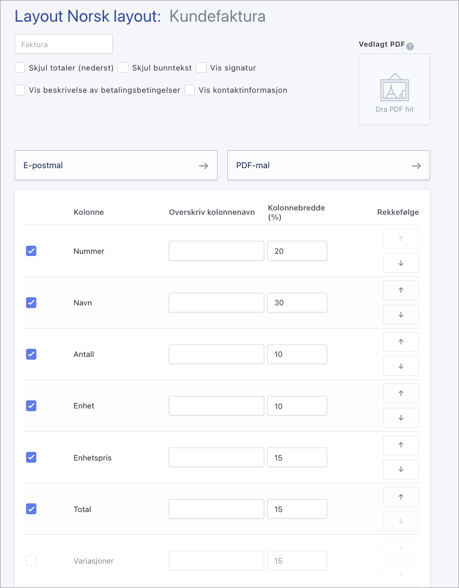Toggle the Vis signatur checkbox
Image resolution: width=459 pixels, height=588 pixels.
click(201, 68)
